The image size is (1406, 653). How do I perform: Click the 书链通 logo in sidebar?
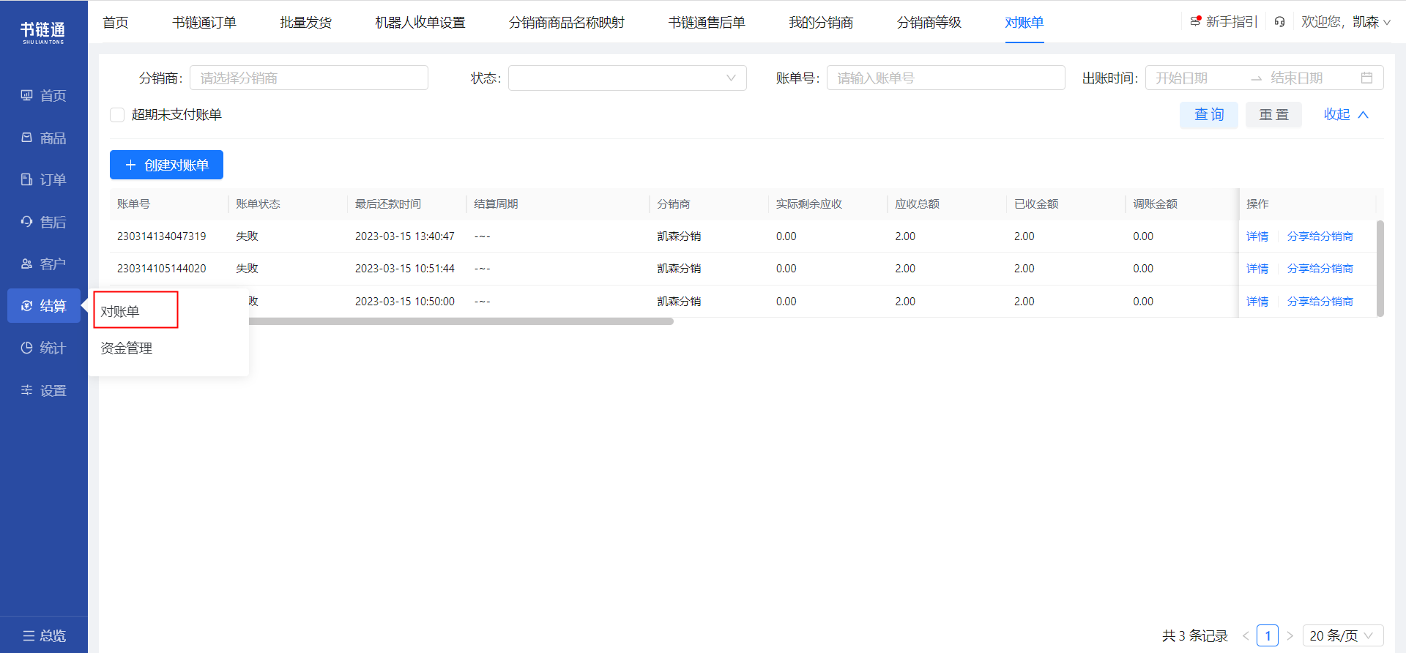(x=43, y=32)
